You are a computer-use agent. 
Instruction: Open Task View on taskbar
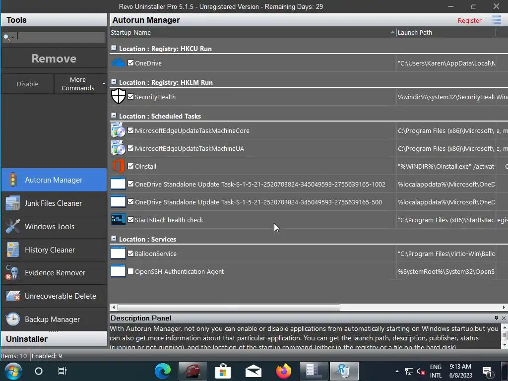pyautogui.click(x=62, y=371)
